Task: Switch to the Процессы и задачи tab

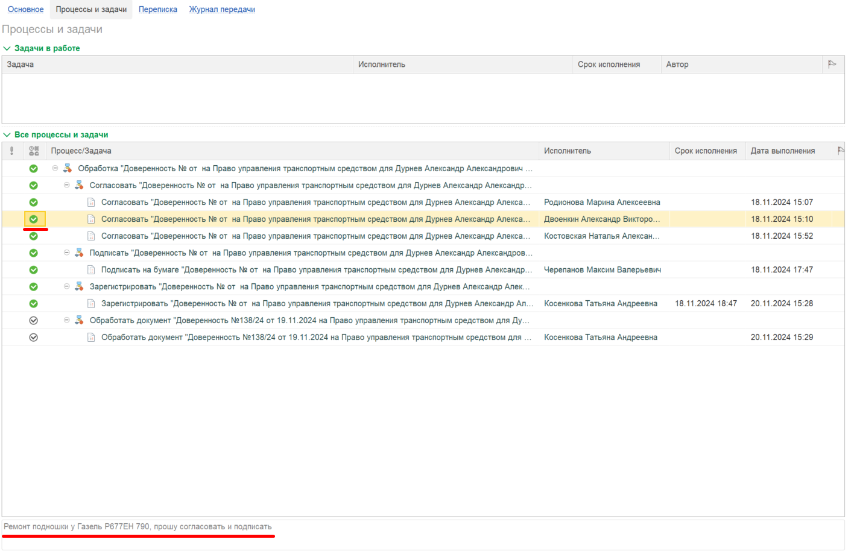Action: point(91,10)
